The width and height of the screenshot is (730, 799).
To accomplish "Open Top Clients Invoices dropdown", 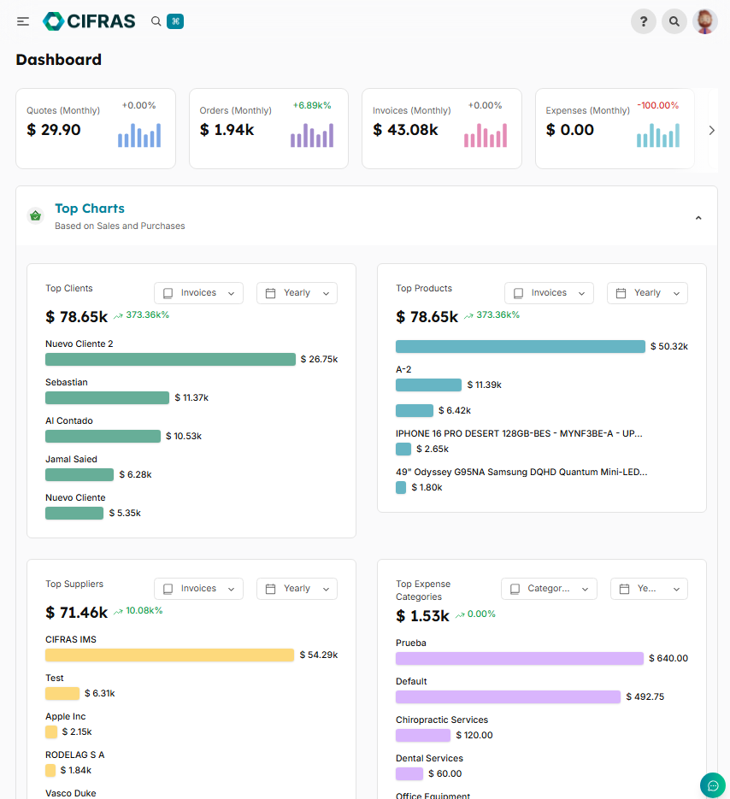I will coord(198,293).
